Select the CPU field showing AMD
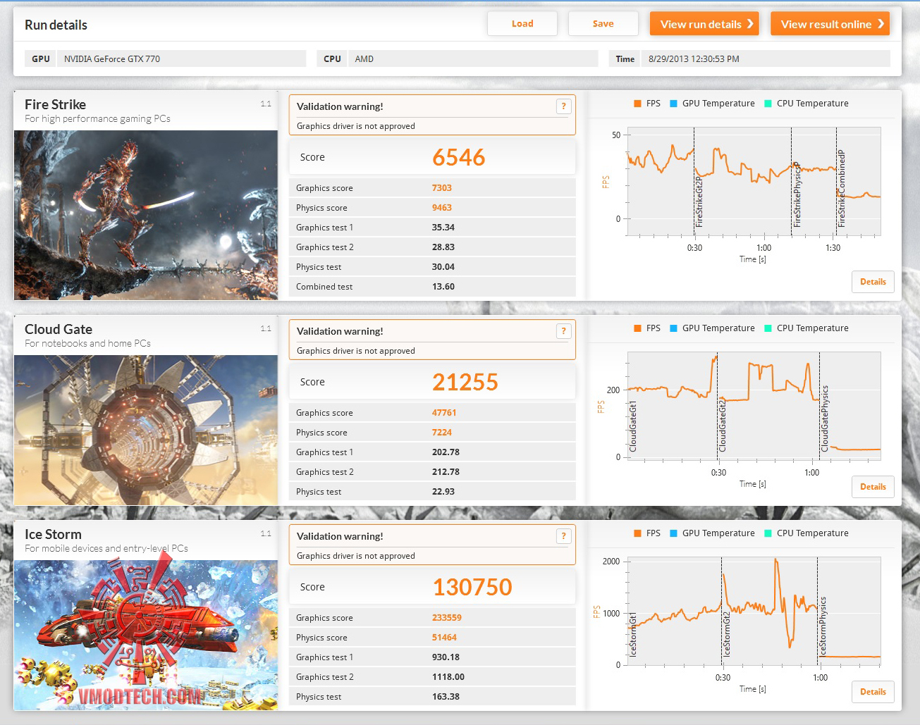The image size is (920, 725). click(473, 58)
